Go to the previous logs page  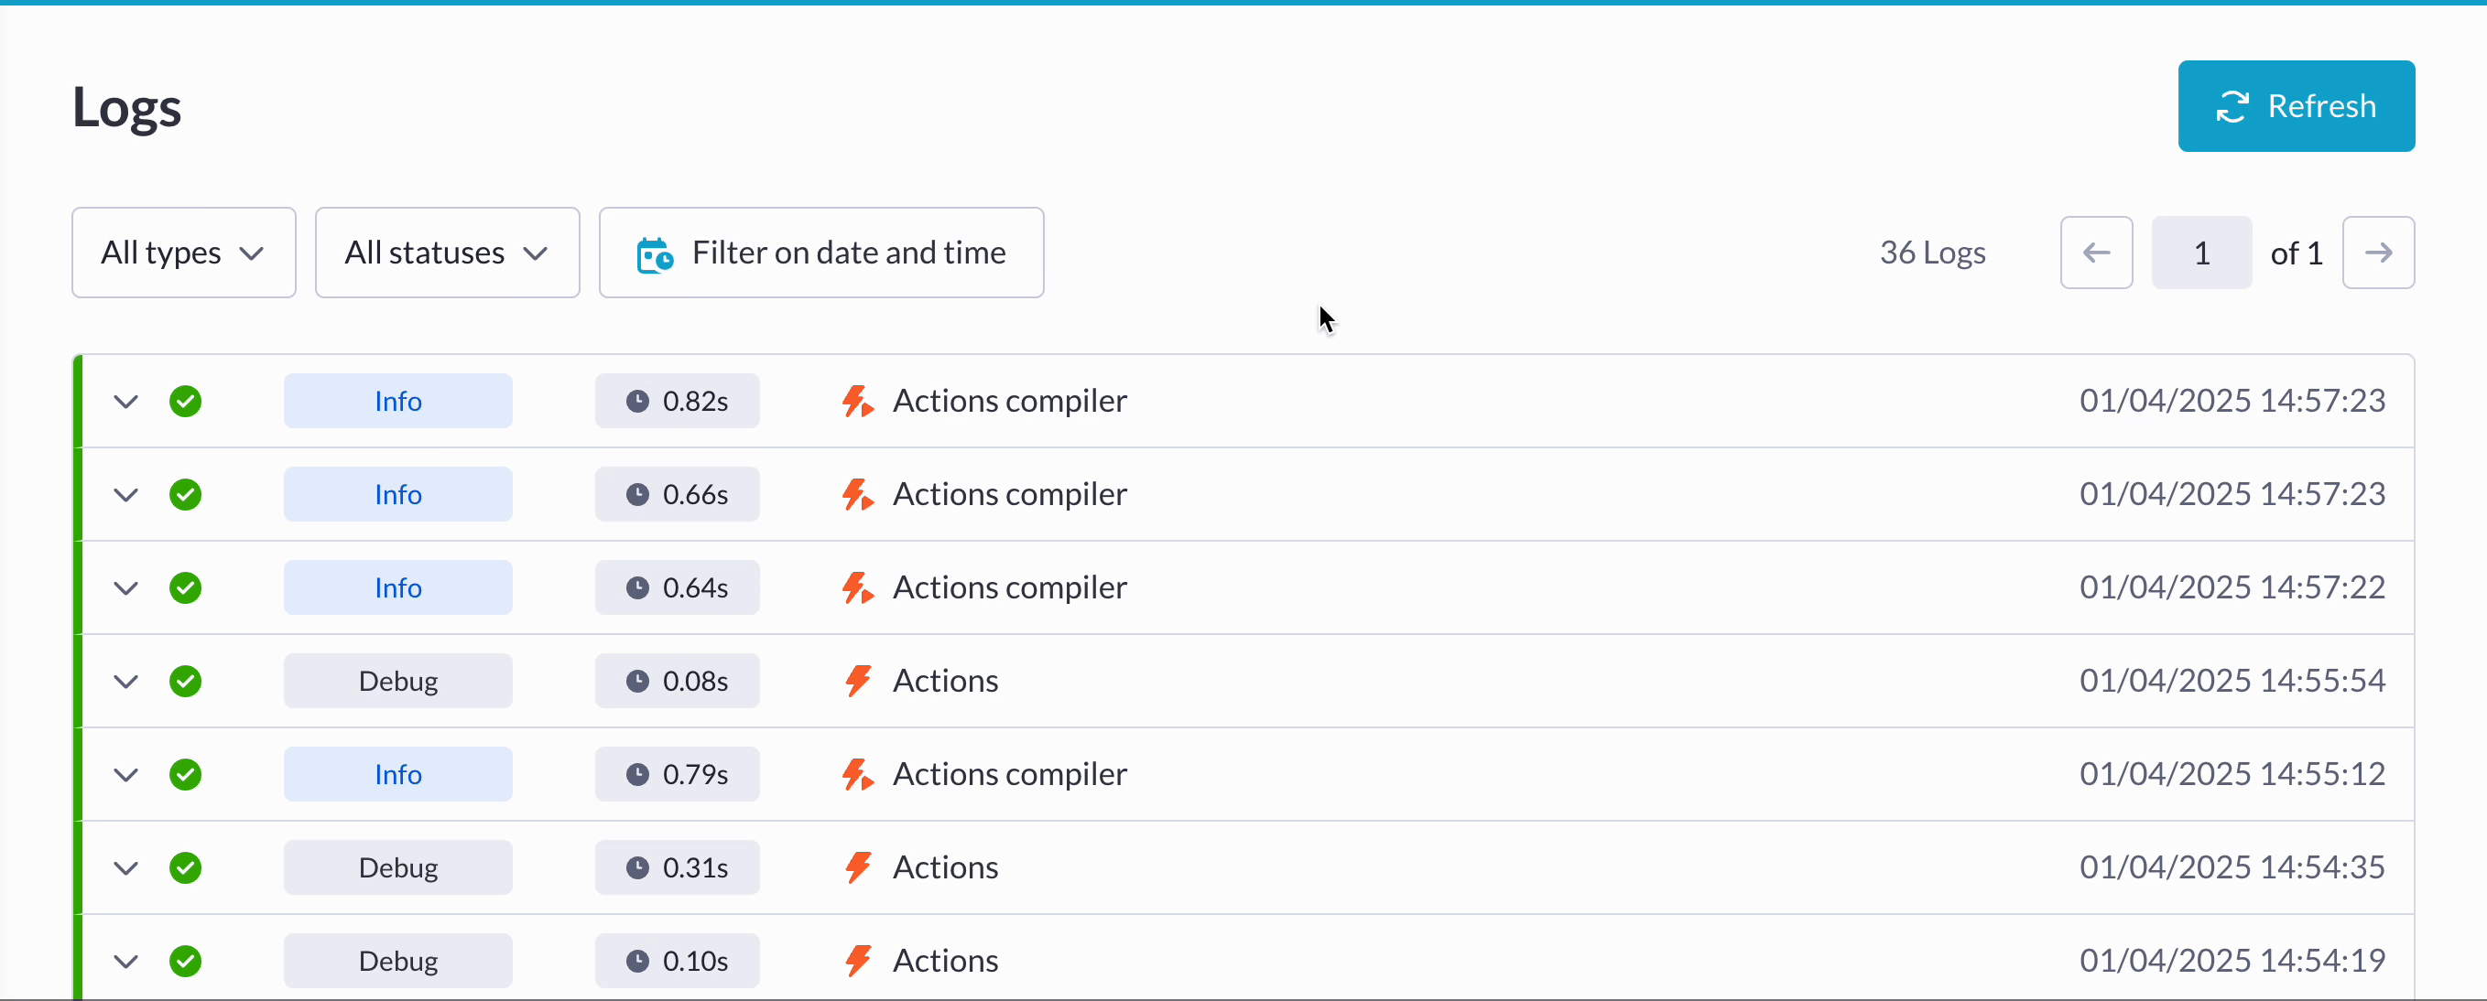(x=2096, y=253)
